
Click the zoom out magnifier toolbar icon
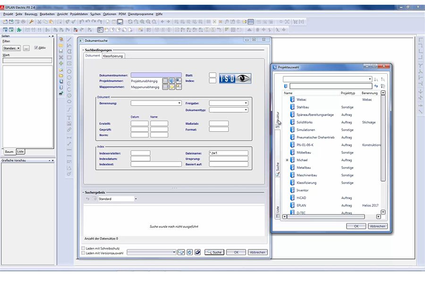pos(148,22)
